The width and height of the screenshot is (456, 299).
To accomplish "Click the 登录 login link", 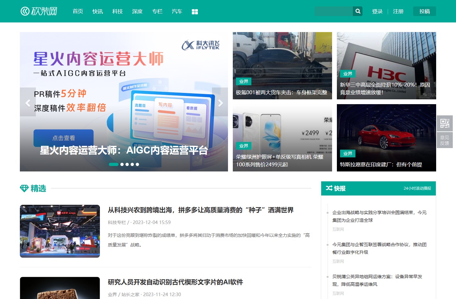I will (x=377, y=11).
